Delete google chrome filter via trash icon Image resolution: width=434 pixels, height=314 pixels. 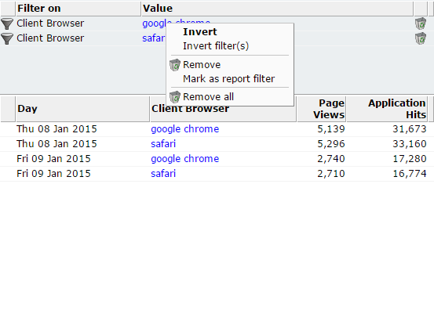pos(421,23)
